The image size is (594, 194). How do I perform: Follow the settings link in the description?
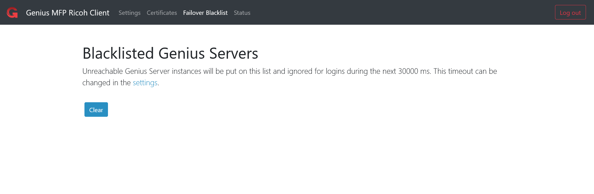(145, 83)
